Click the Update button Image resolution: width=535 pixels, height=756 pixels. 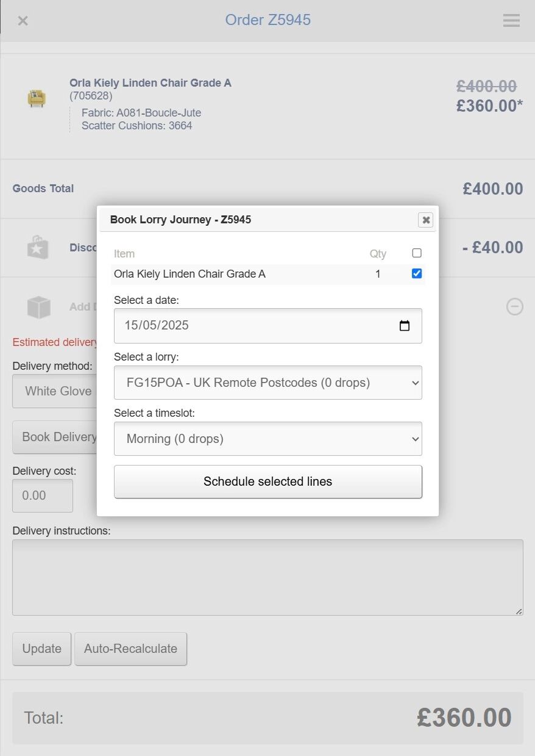(x=41, y=649)
